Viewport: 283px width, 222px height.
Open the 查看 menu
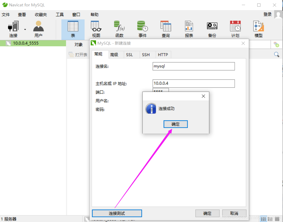[22, 15]
